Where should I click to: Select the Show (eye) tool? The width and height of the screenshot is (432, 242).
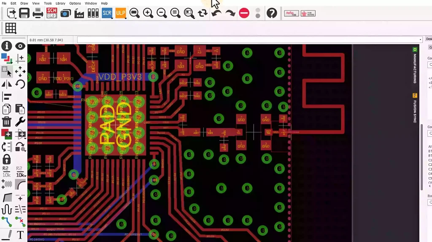(x=20, y=46)
